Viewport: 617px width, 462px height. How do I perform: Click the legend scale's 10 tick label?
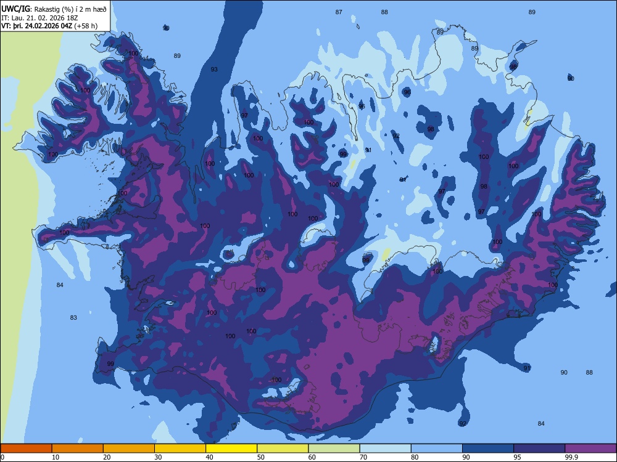56,457
